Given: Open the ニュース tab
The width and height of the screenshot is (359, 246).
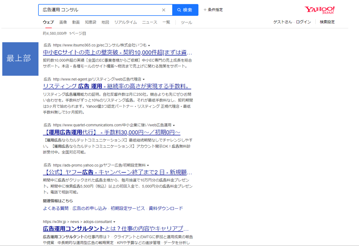Looking at the screenshot, I should (x=149, y=22).
